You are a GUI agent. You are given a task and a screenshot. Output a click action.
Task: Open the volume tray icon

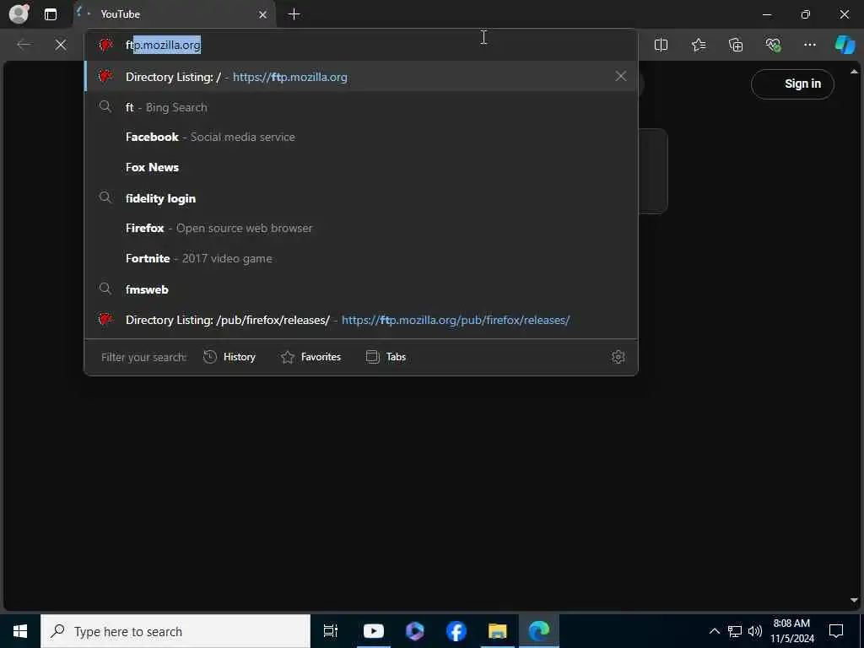coord(755,631)
